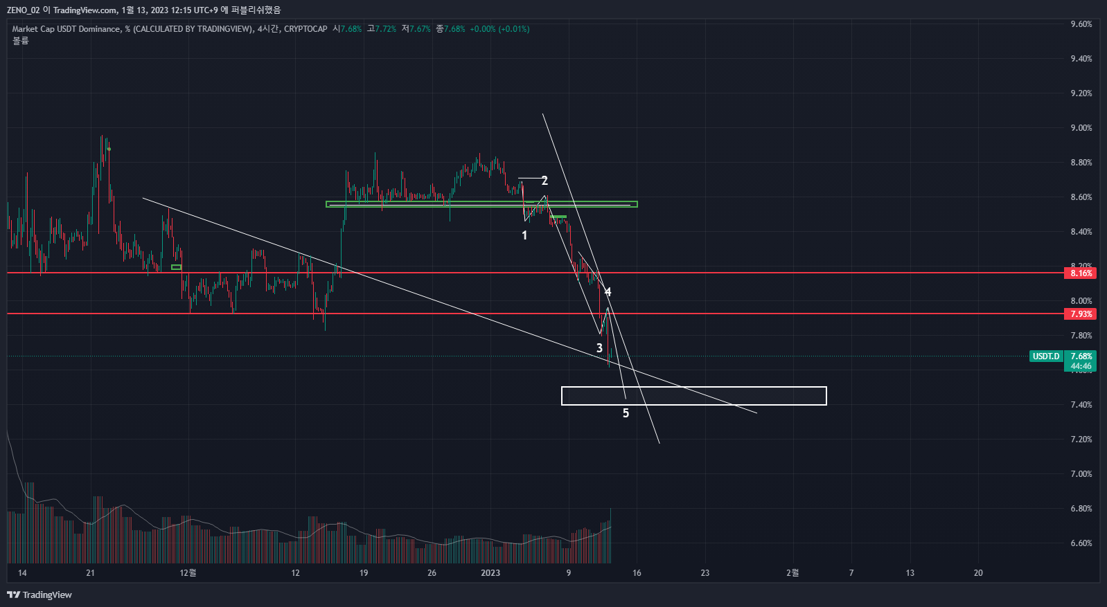This screenshot has width=1107, height=607.
Task: Click the 2월 date label on time axis
Action: click(x=792, y=573)
